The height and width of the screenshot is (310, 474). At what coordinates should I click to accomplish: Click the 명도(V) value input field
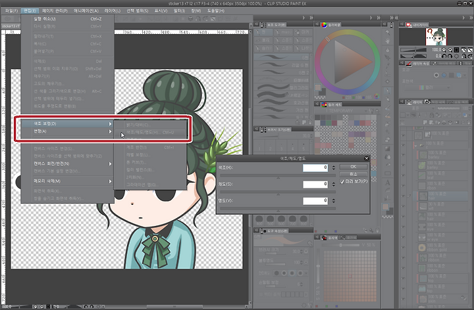[315, 201]
